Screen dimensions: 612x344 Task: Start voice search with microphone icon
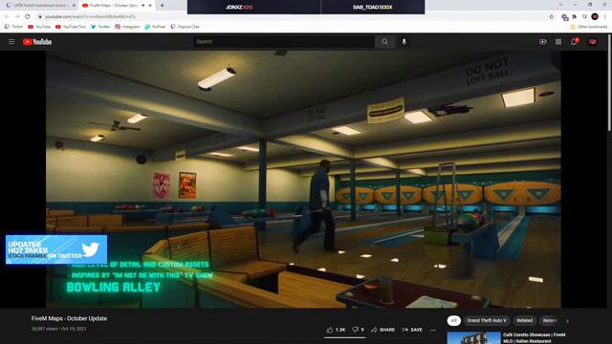(404, 42)
